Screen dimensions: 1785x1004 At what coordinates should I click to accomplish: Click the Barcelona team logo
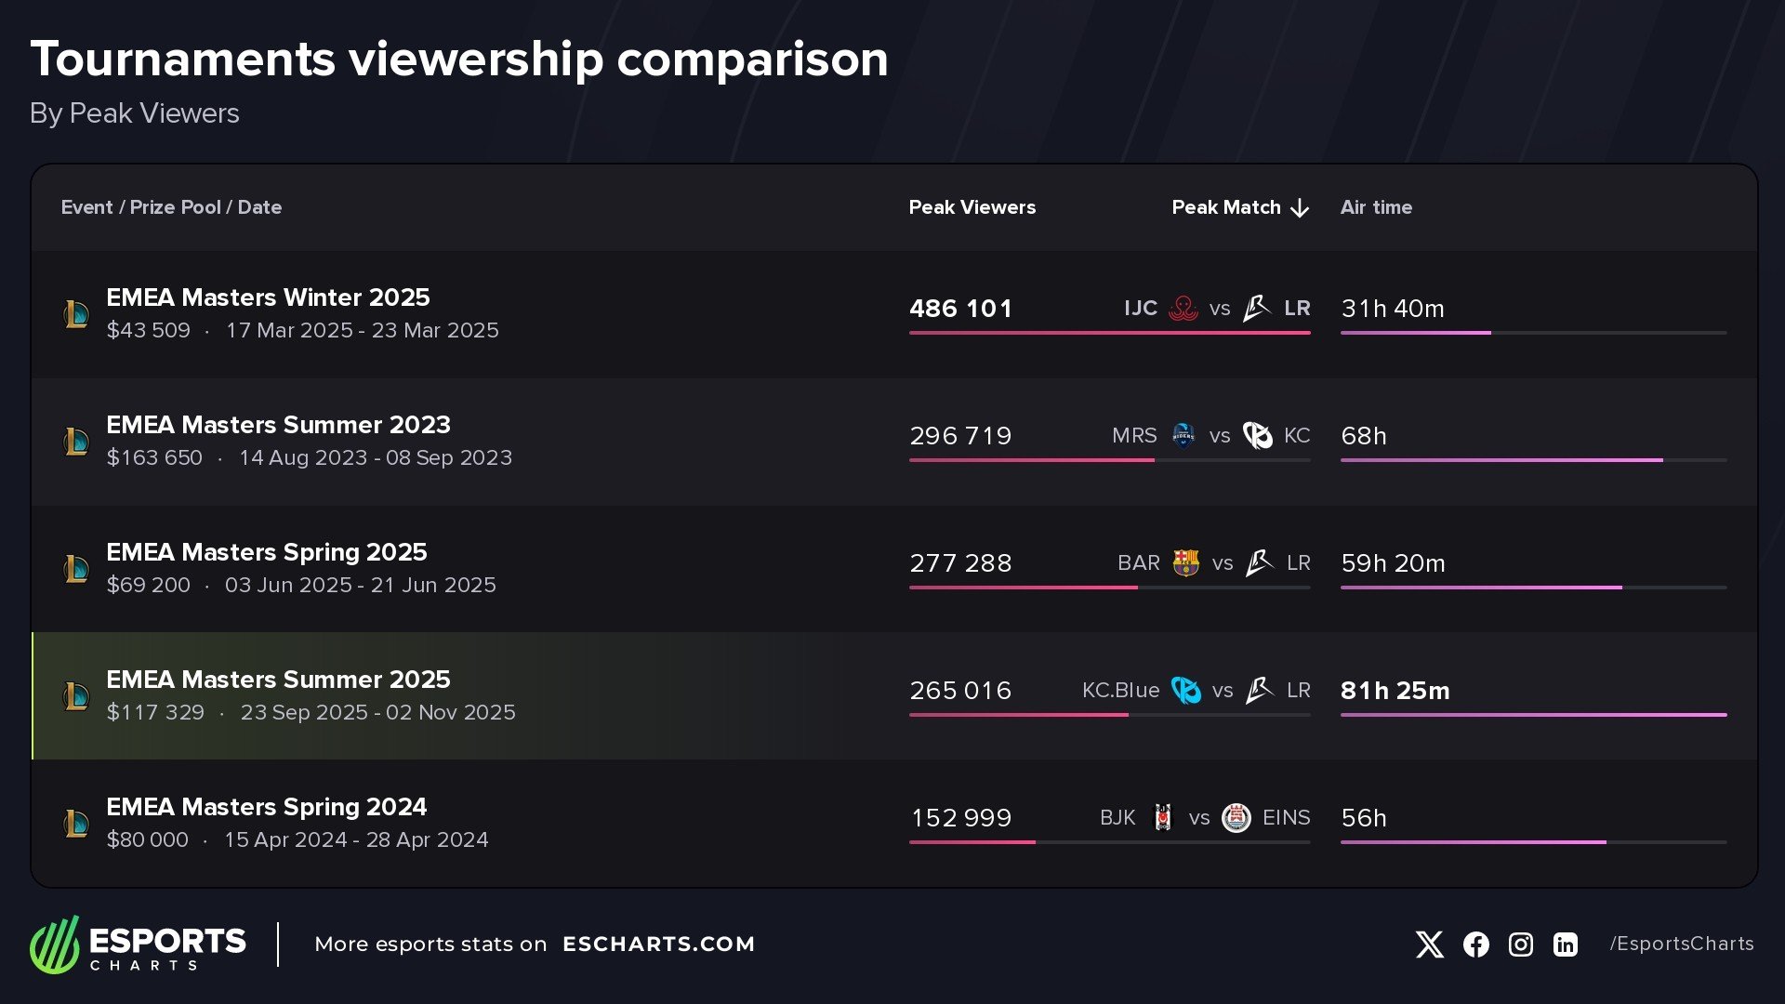click(x=1185, y=562)
